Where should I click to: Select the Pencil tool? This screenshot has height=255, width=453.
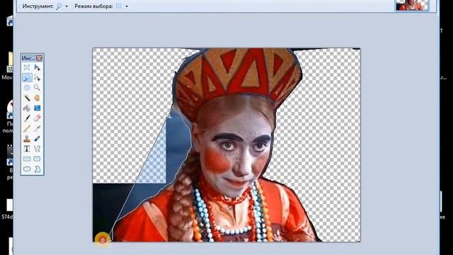coord(27,128)
